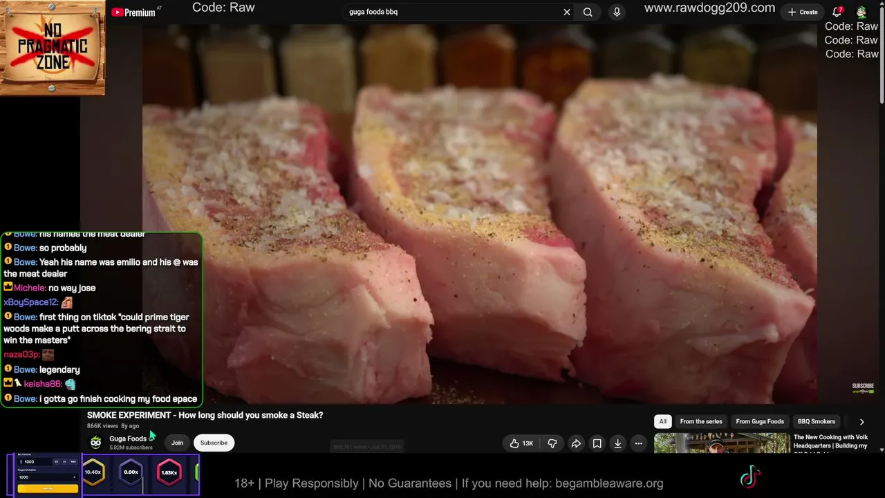Select the From Guga Foods chip
Screen dimensions: 885x498
[x=760, y=421]
